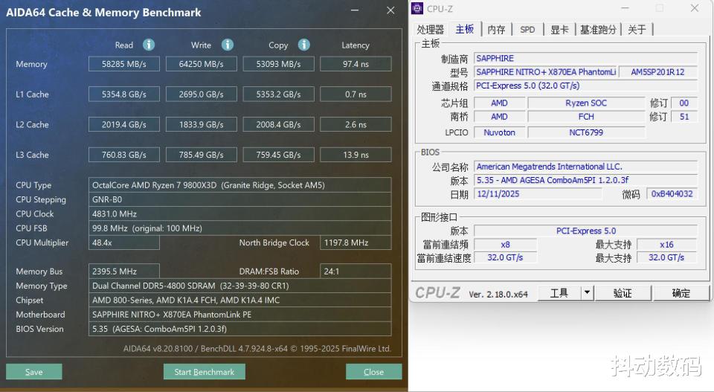The width and height of the screenshot is (714, 392).
Task: Click current link width x8
Action: point(506,245)
